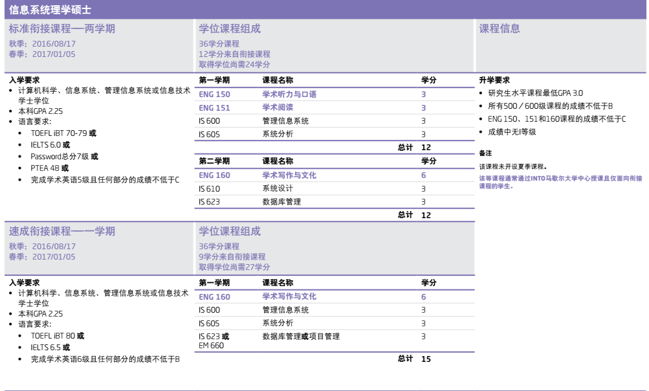This screenshot has width=649, height=391.
Task: Select the EM 660 course code
Action: pyautogui.click(x=211, y=346)
